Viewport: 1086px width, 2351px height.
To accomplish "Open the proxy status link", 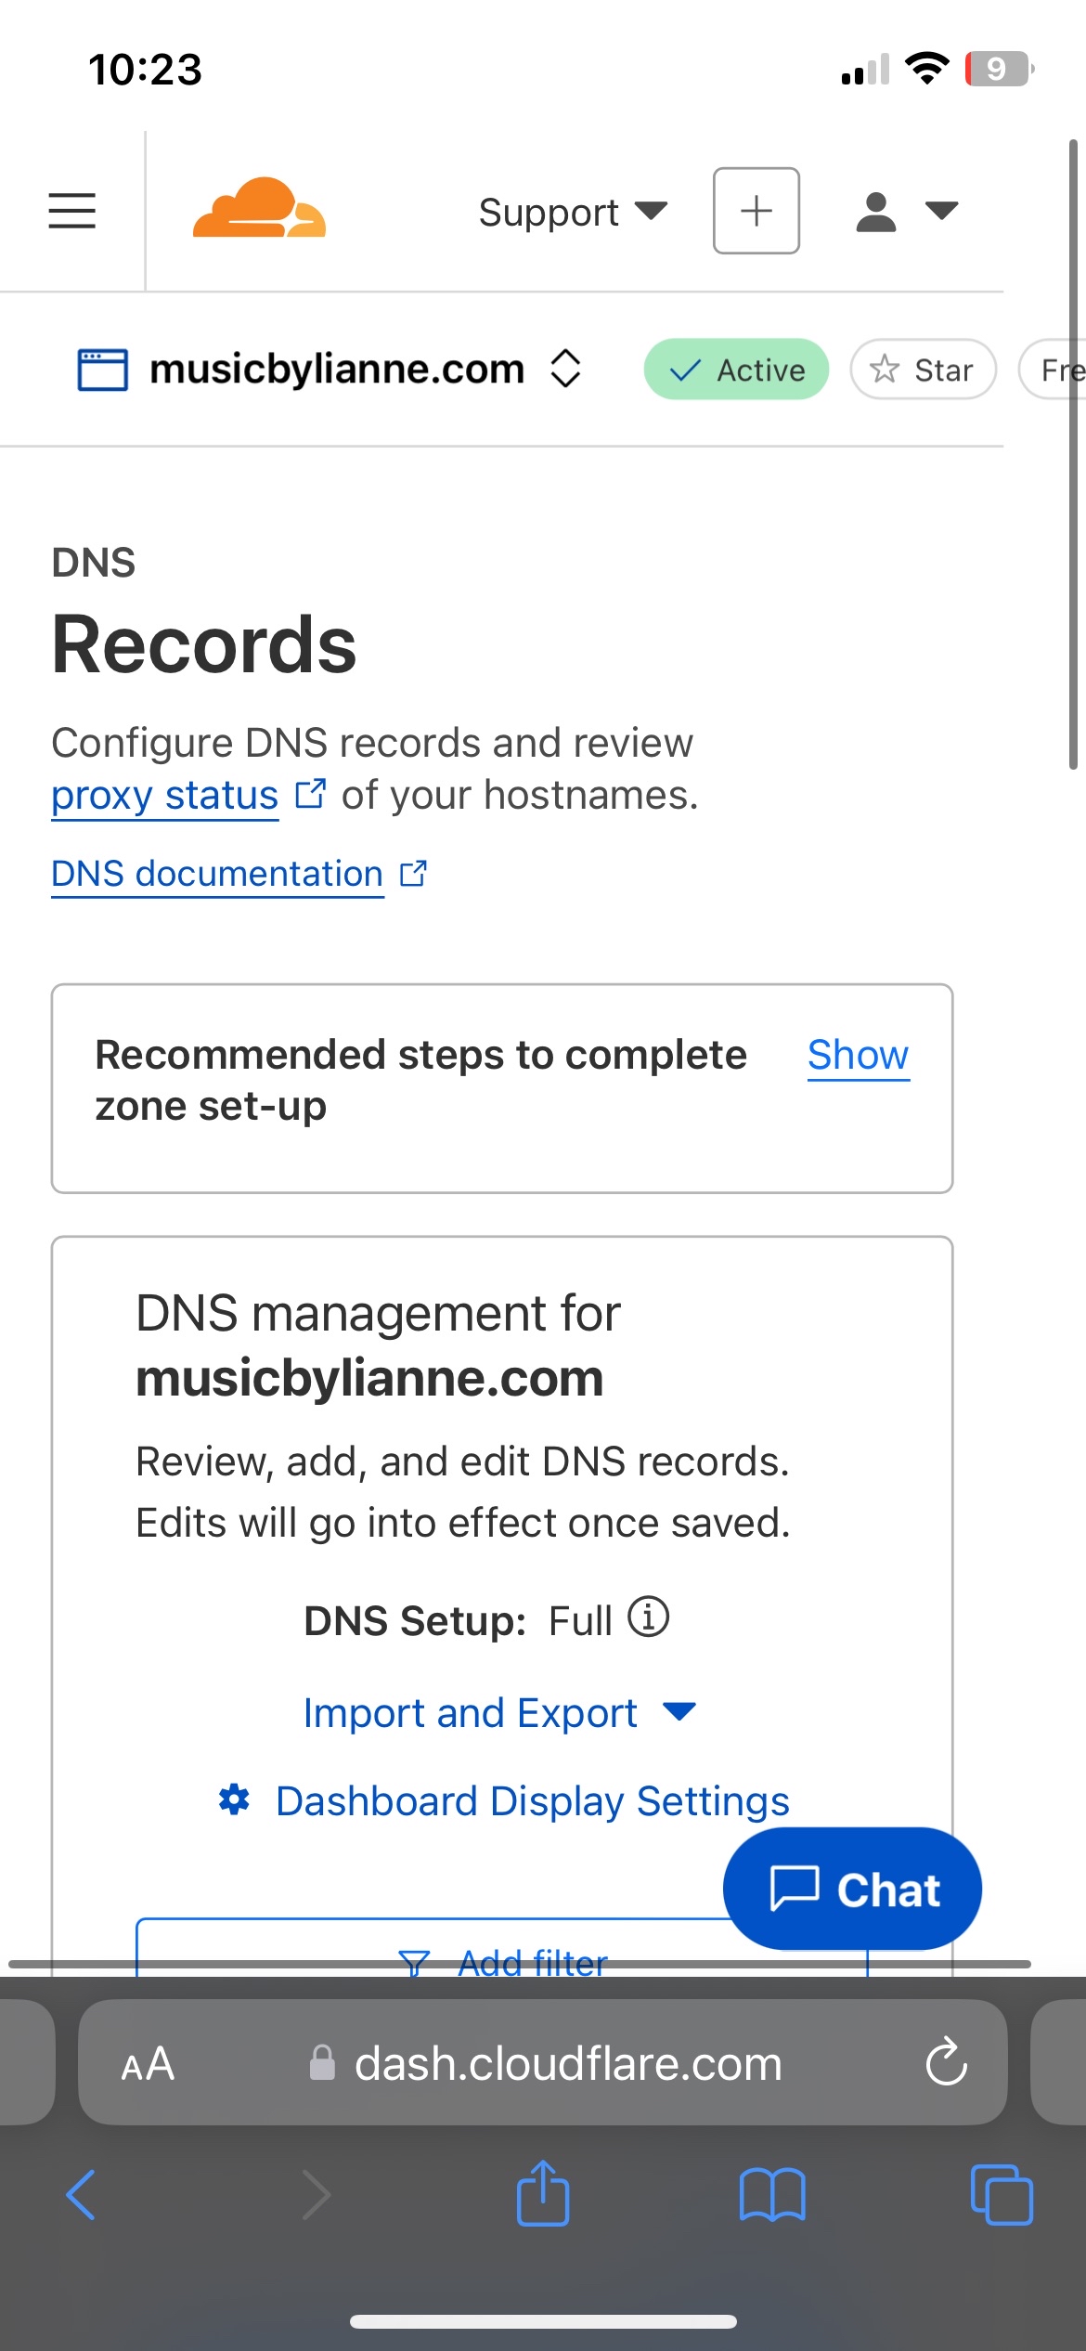I will (x=165, y=796).
